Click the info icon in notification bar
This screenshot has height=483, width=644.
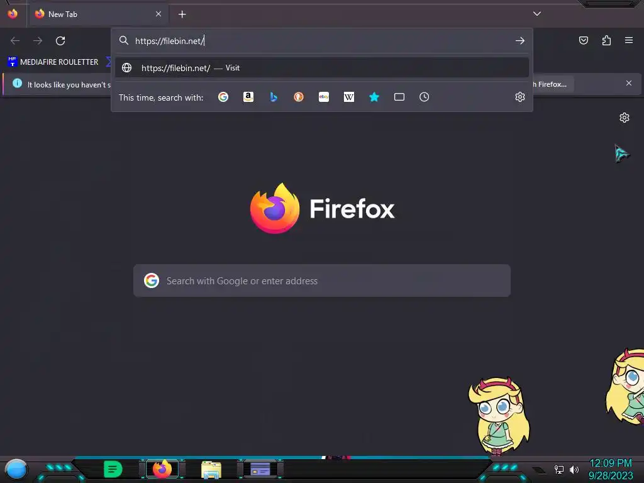[17, 84]
